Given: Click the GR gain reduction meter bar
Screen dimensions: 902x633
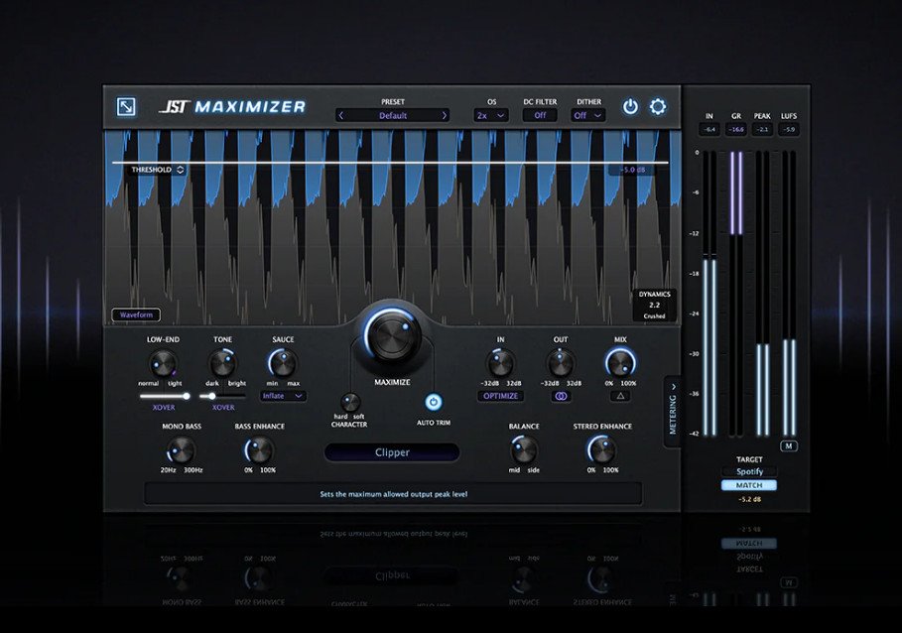Looking at the screenshot, I should 736,294.
